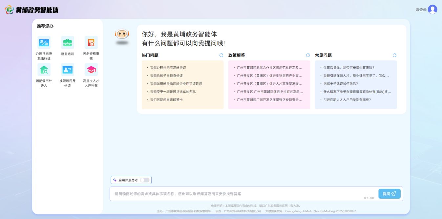Open question 引进在职人才入户的类别有哪些？
Viewport: 442px width, 219px height.
click(x=347, y=100)
